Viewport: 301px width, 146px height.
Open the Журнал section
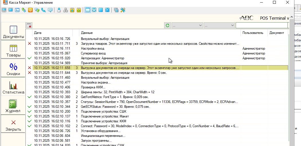13,106
